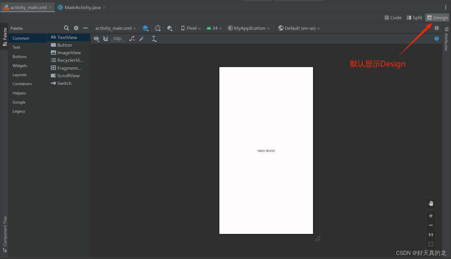Open Default (en-us) locale dropdown

click(x=299, y=28)
